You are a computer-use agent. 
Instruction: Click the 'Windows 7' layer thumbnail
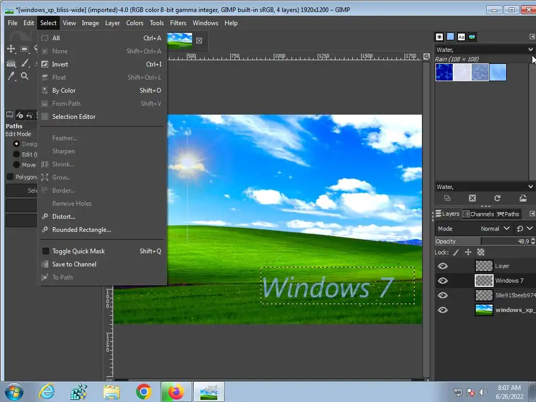(x=484, y=281)
